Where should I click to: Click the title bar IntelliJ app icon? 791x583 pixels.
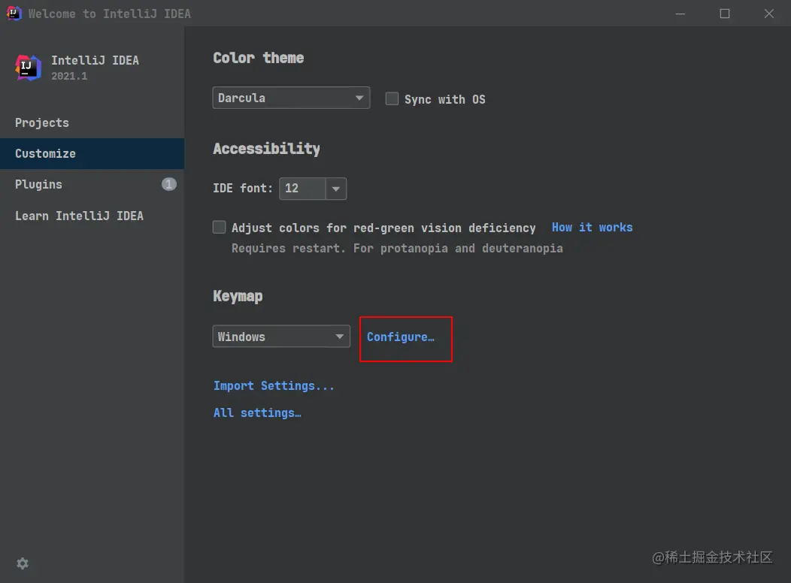pyautogui.click(x=14, y=13)
